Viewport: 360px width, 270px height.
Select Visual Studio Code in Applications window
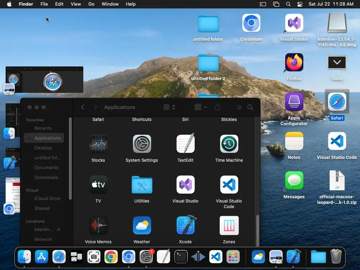pyautogui.click(x=229, y=185)
